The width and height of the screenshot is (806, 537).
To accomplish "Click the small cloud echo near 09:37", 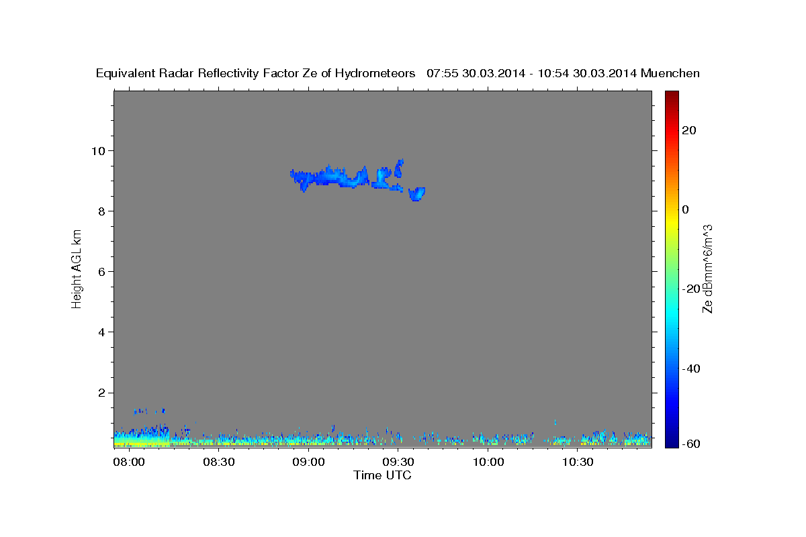I will coord(417,194).
